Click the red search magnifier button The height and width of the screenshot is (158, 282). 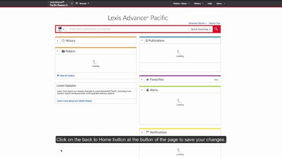click(x=216, y=29)
